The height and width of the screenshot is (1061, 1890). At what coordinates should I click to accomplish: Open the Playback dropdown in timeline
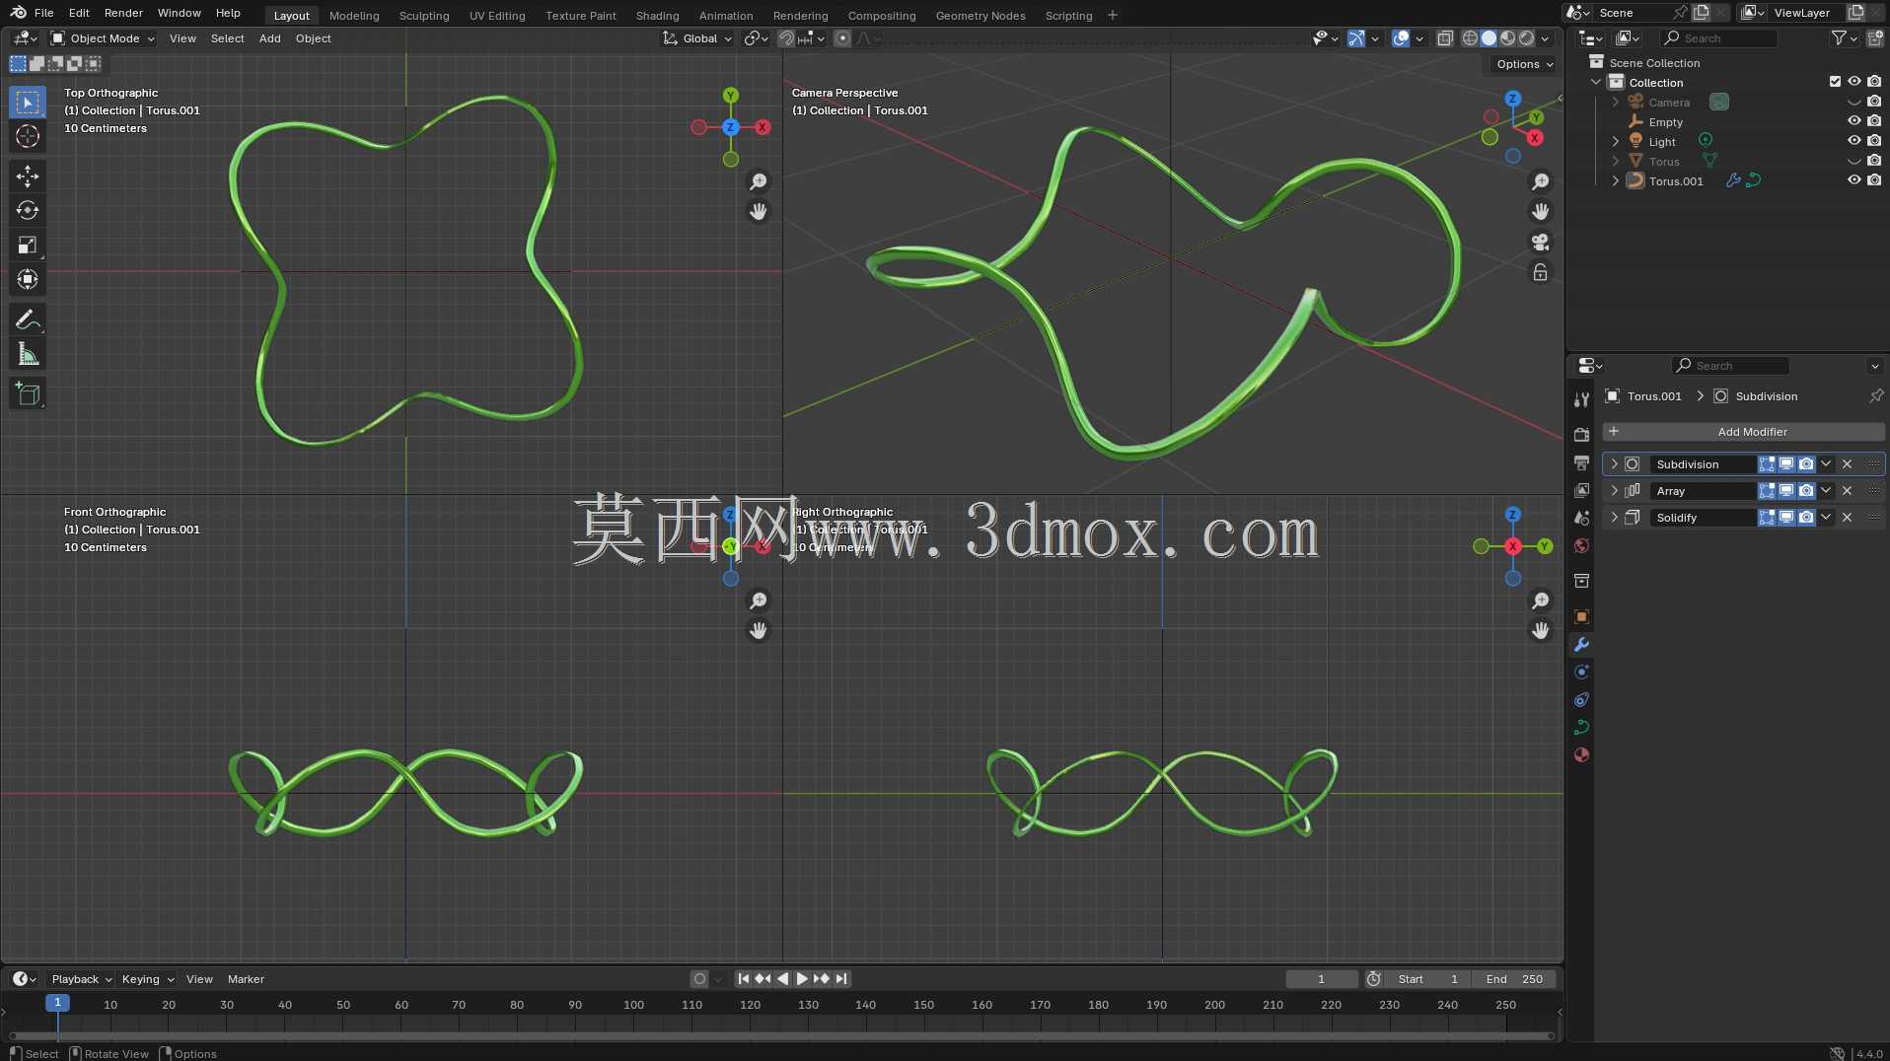click(81, 979)
